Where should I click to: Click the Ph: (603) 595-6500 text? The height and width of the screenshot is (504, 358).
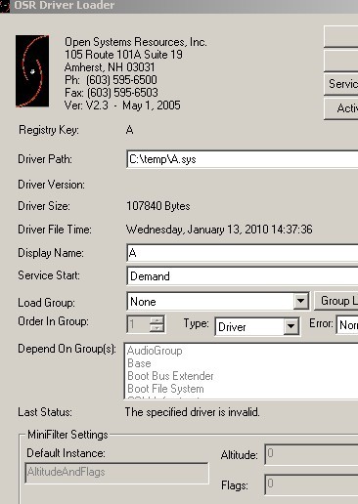[111, 80]
